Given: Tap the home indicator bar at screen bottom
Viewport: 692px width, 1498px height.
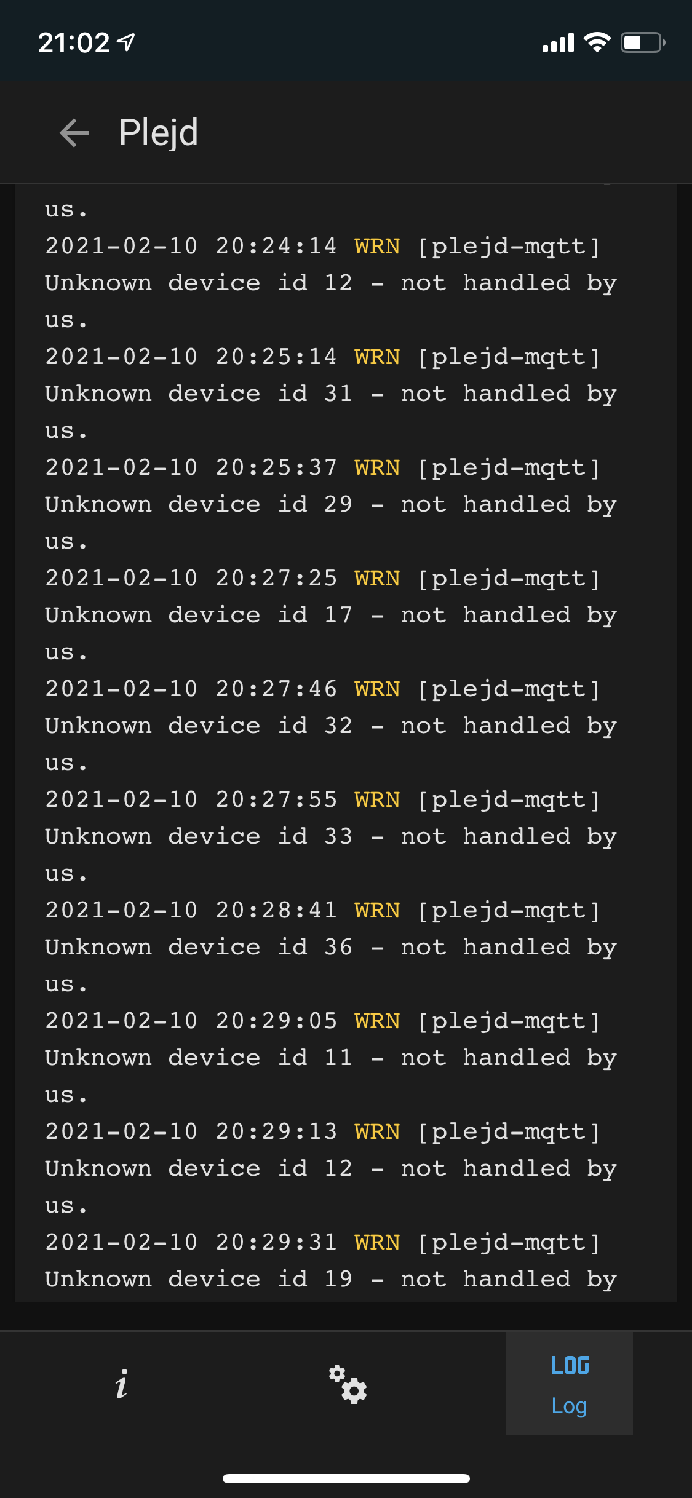Looking at the screenshot, I should pyautogui.click(x=346, y=1477).
